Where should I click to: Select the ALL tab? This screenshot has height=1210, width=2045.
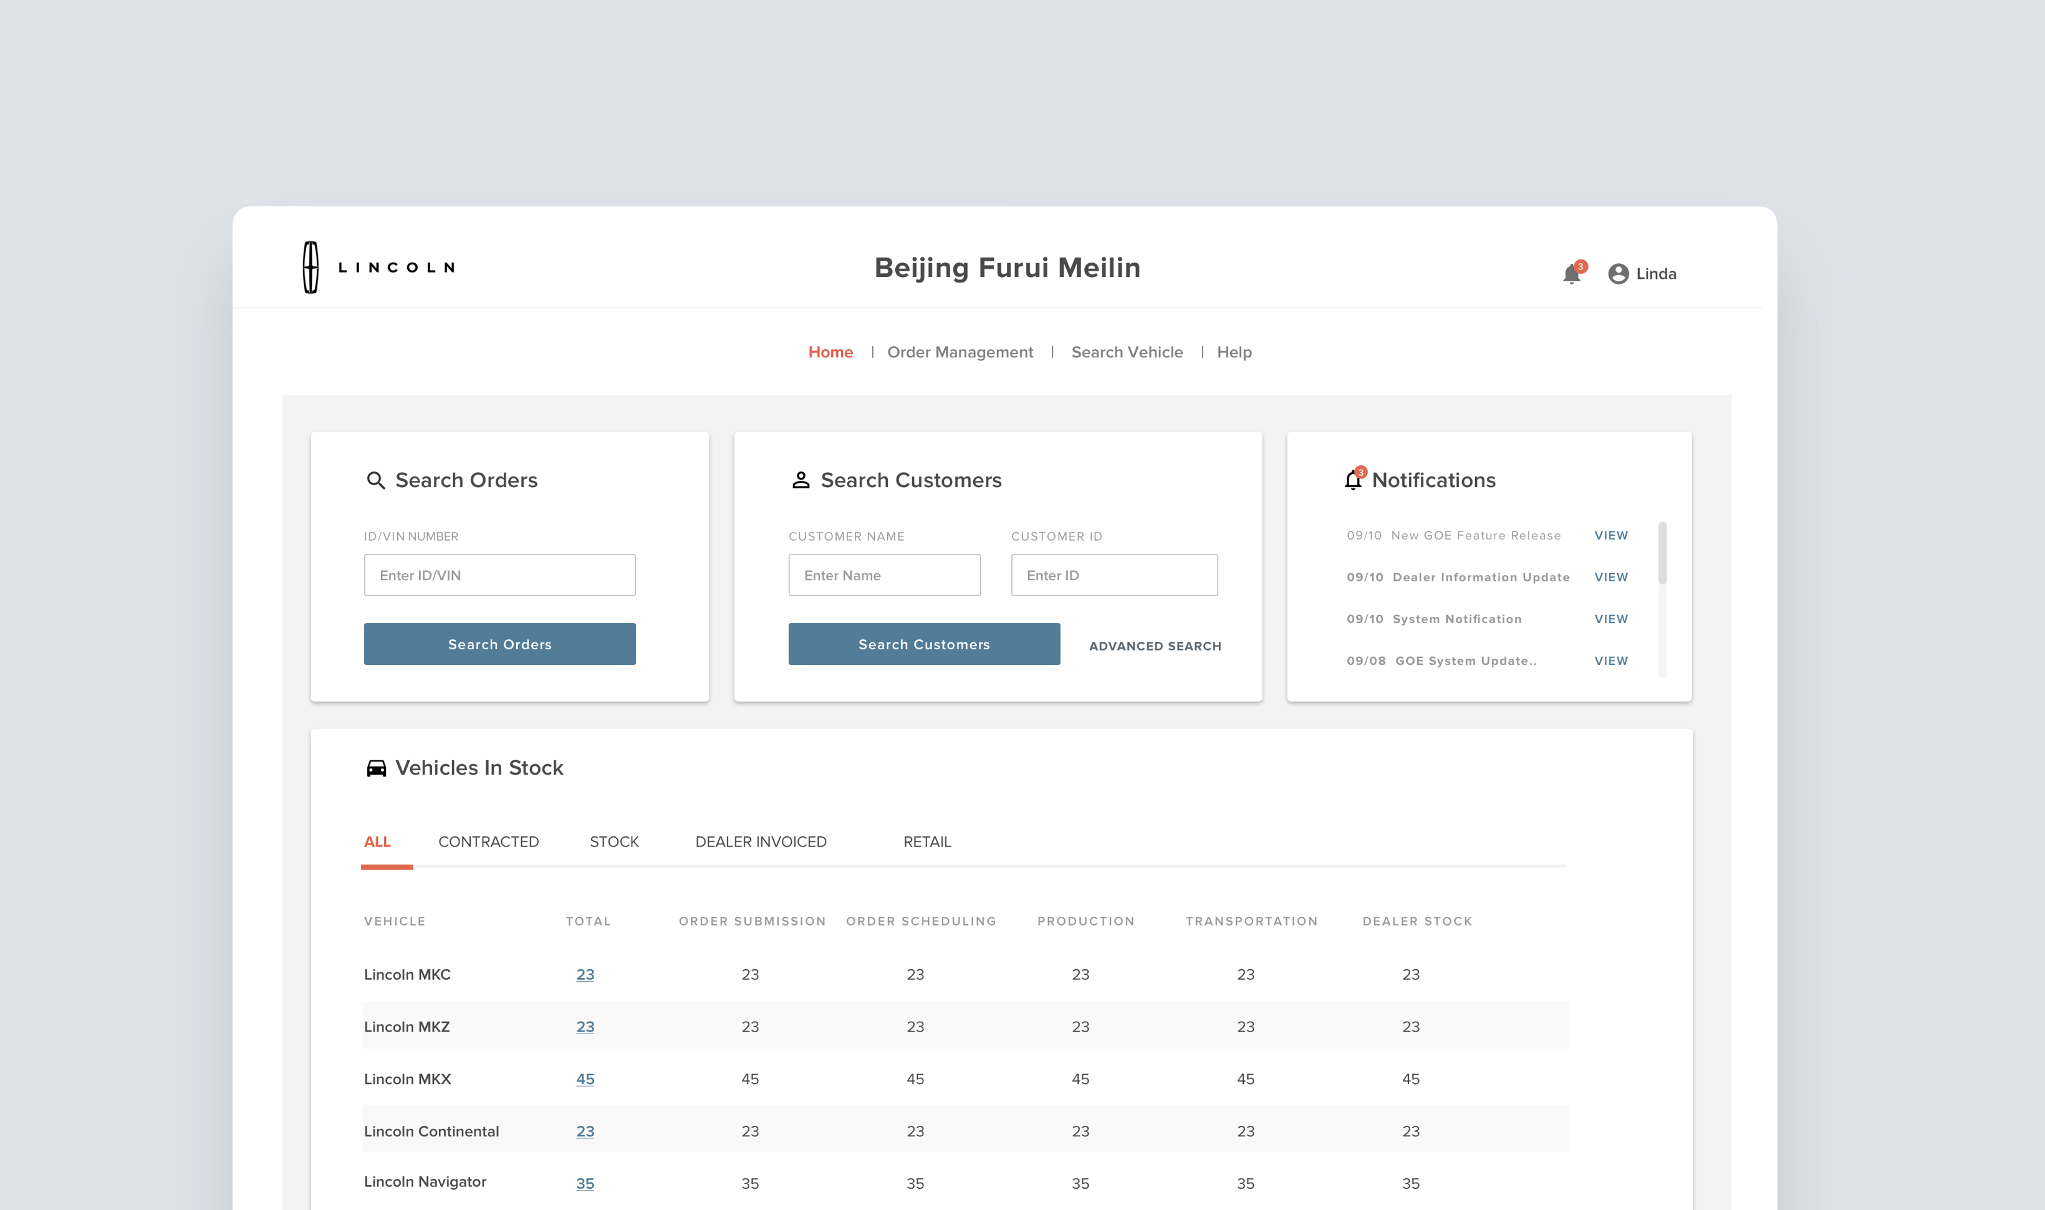377,841
